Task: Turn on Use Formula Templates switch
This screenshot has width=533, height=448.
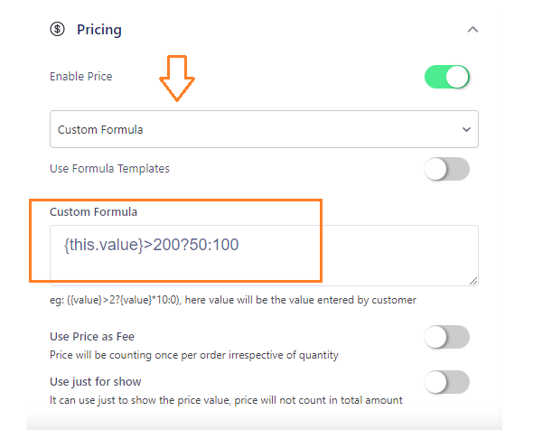Action: (447, 169)
